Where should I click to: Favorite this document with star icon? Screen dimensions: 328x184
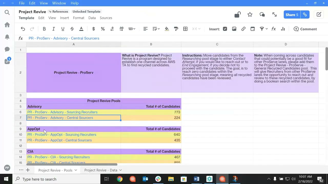pyautogui.click(x=250, y=15)
